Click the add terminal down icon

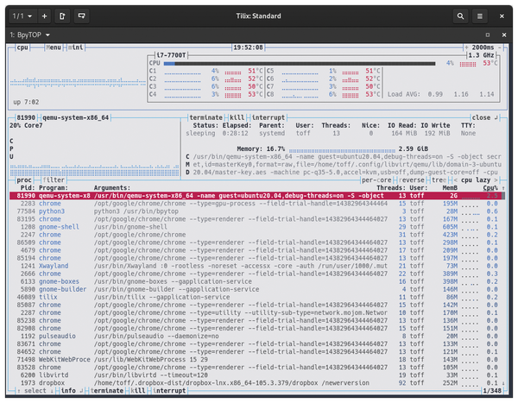82,16
